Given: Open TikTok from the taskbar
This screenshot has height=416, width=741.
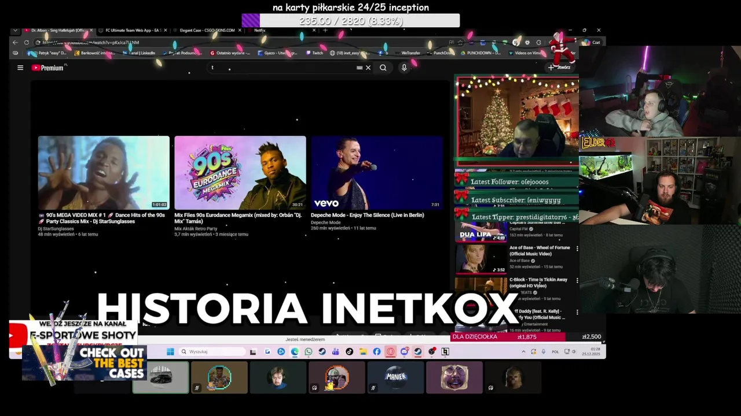Looking at the screenshot, I should click(350, 351).
